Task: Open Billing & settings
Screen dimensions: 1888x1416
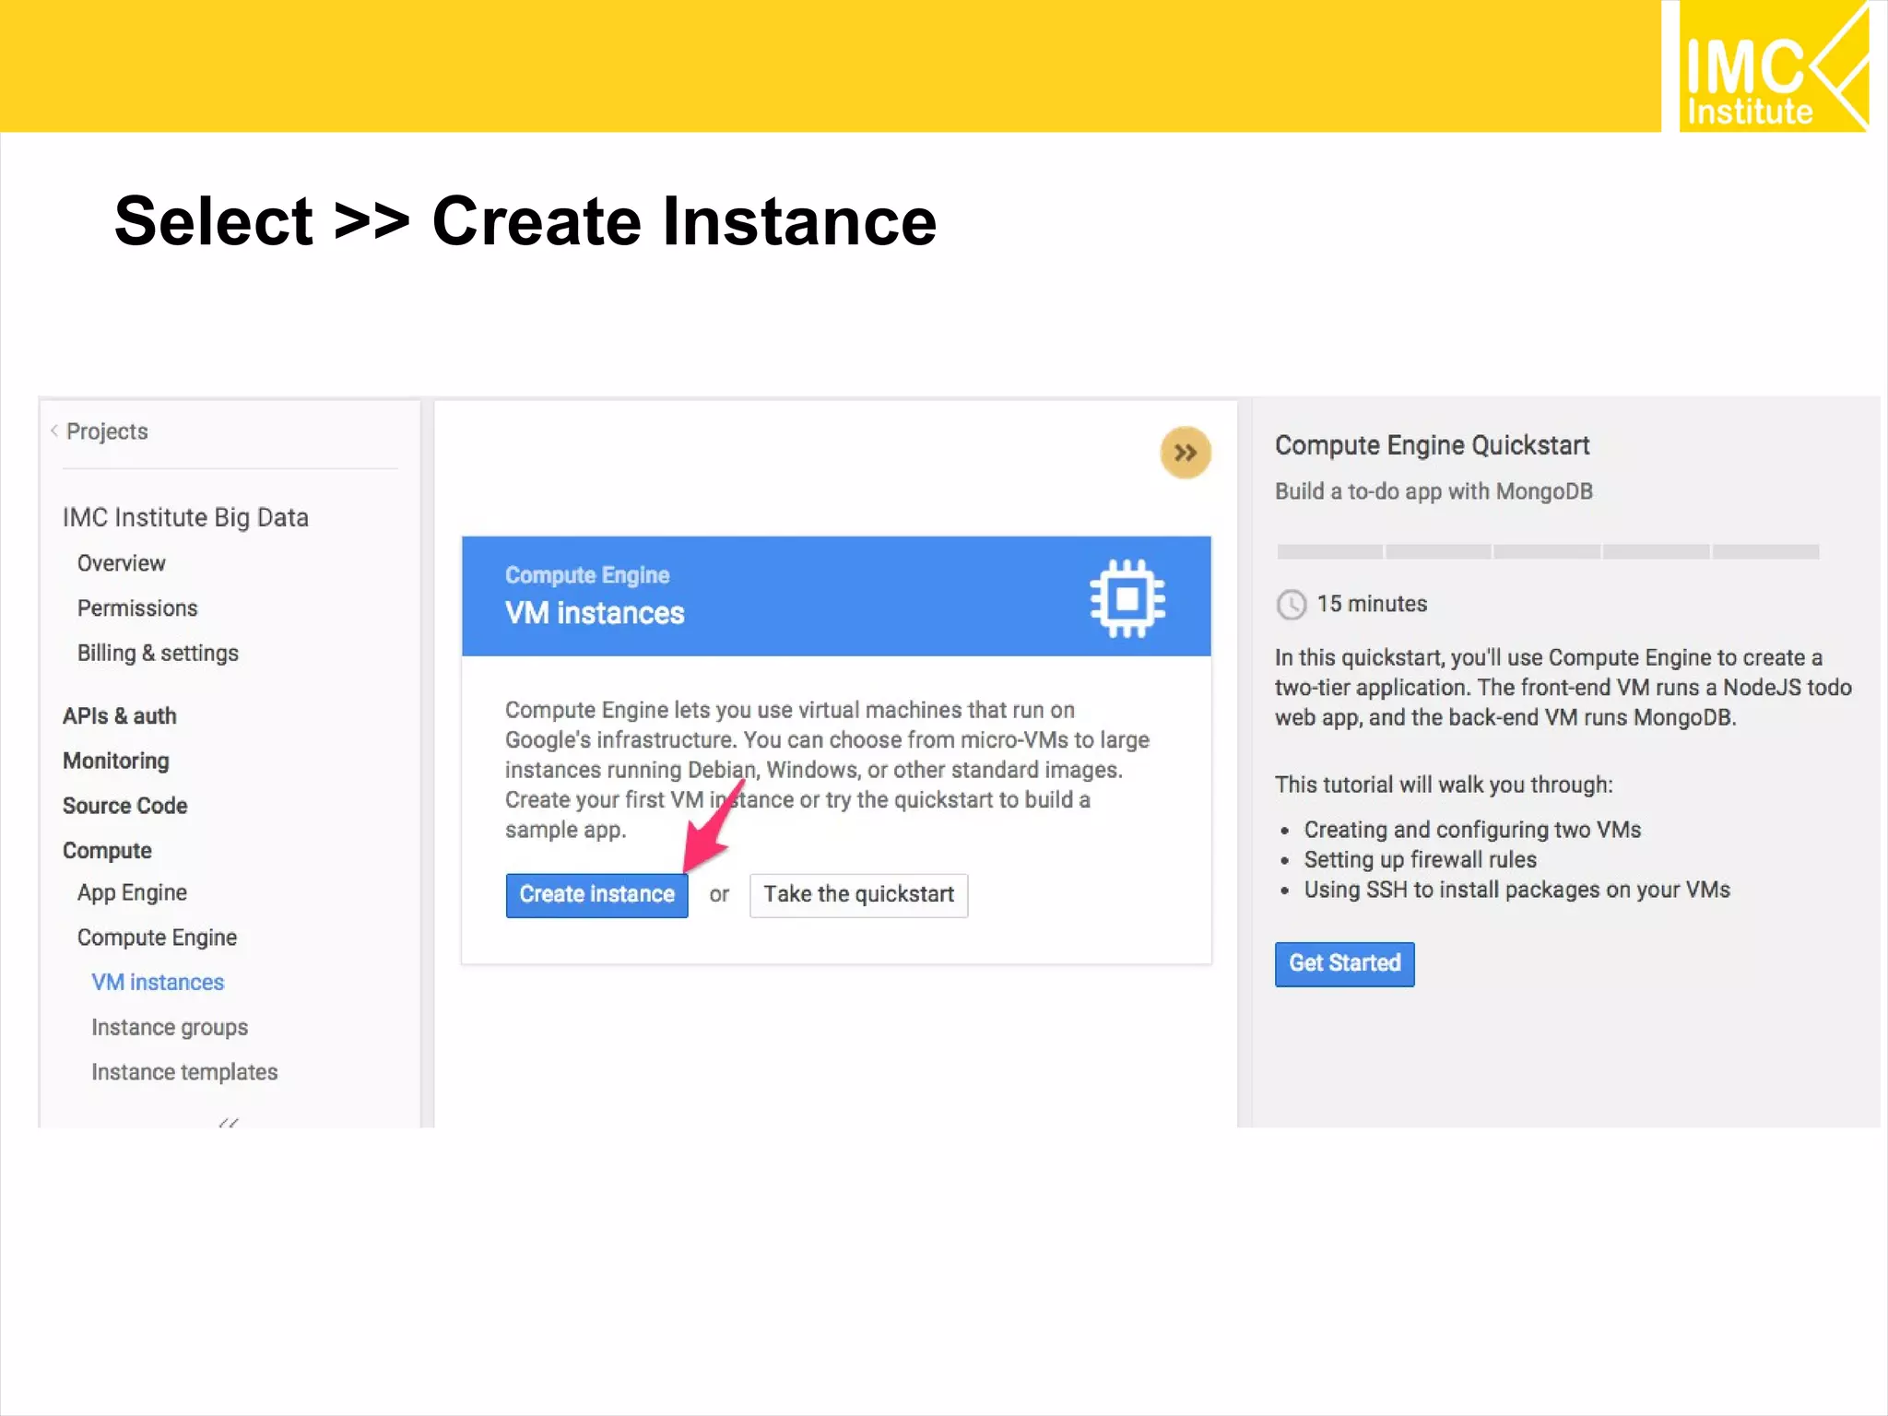Action: click(158, 653)
